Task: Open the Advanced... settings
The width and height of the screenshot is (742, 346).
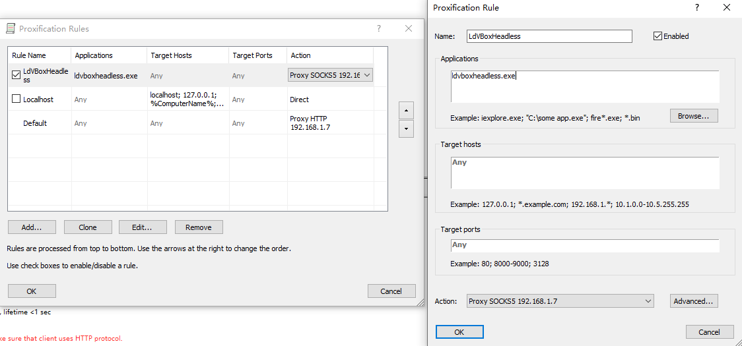Action: 693,301
